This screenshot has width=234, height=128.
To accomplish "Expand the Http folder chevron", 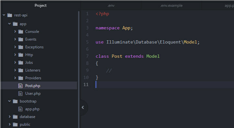I will pos(15,54).
